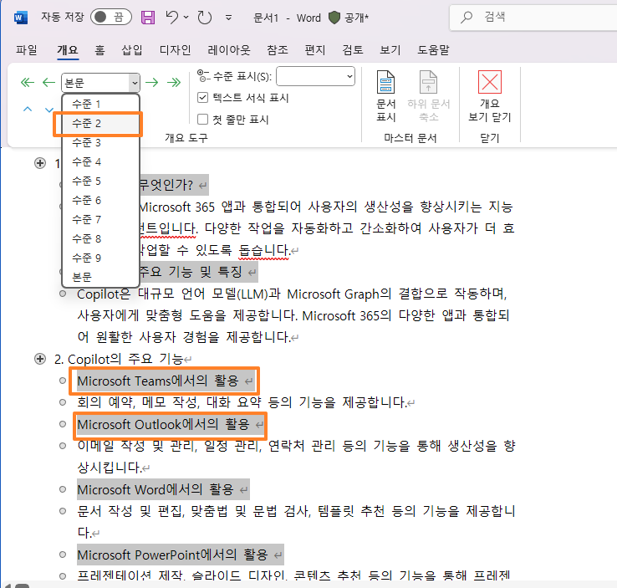Open the undo history dropdown arrow
617x588 pixels.
186,18
